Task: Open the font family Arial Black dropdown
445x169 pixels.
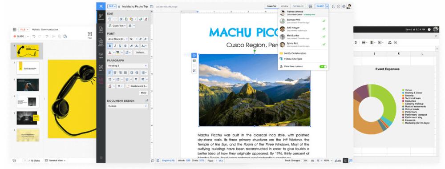Action: 118,39
